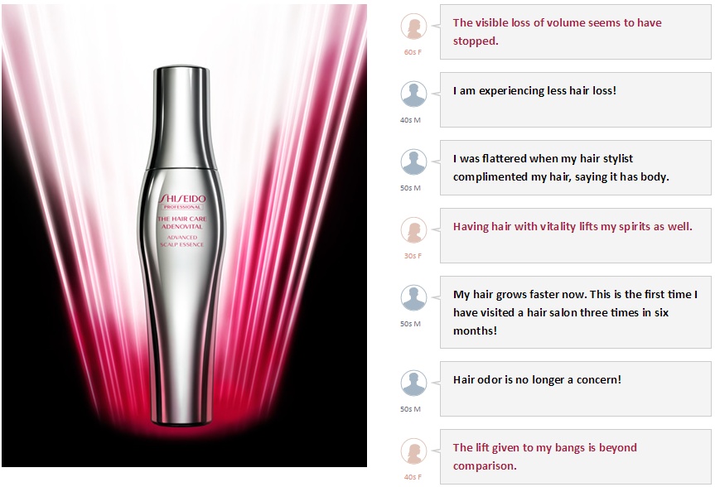Select the 'visible loss of volume' testimonial
This screenshot has width=715, height=487.
coord(576,32)
